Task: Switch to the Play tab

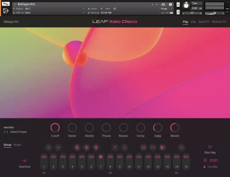Action: [x=185, y=22]
